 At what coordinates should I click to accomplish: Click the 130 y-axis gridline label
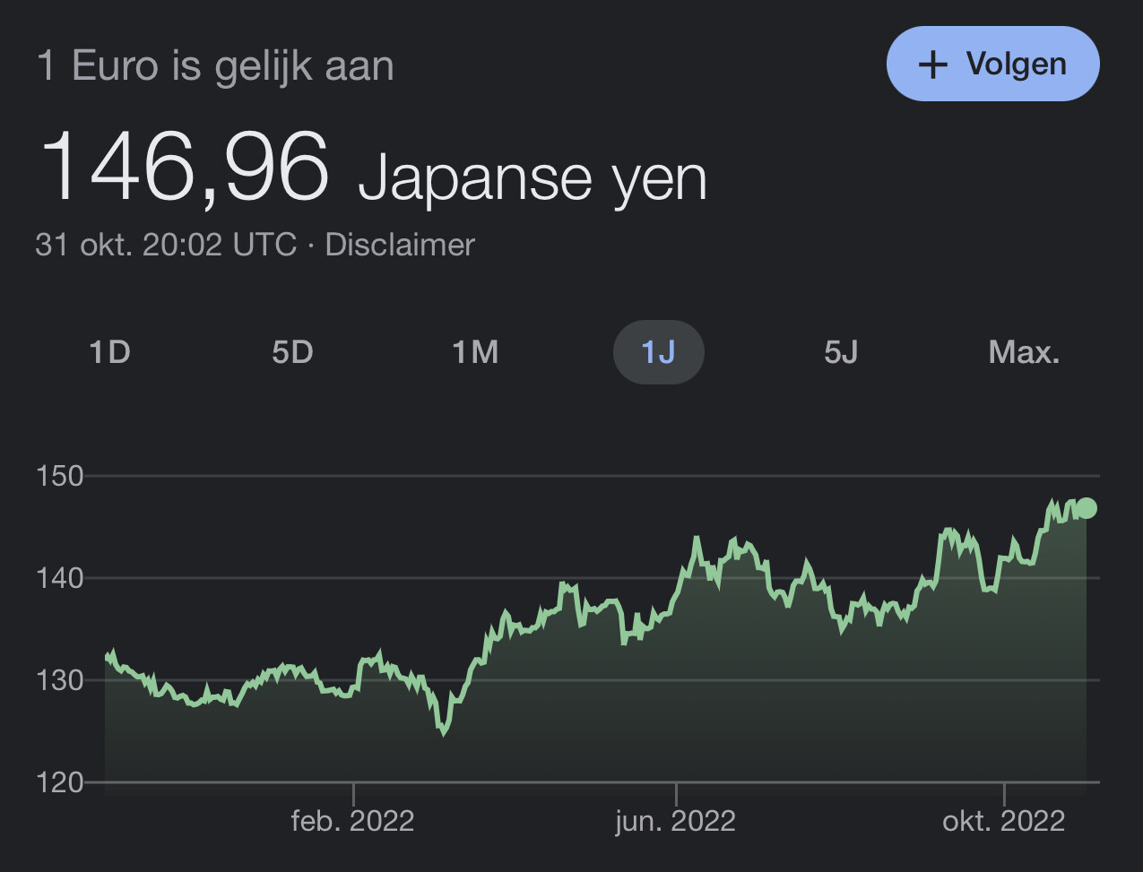60,680
